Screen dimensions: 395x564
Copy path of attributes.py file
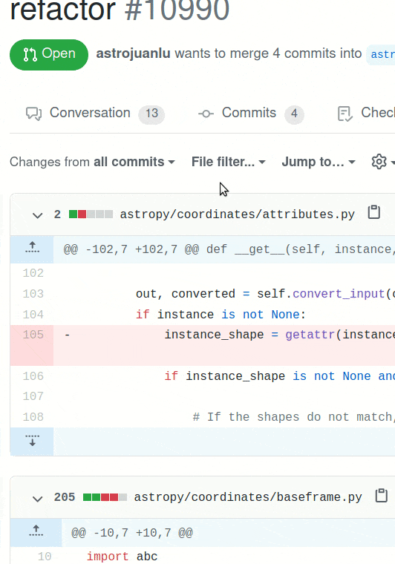pos(373,212)
